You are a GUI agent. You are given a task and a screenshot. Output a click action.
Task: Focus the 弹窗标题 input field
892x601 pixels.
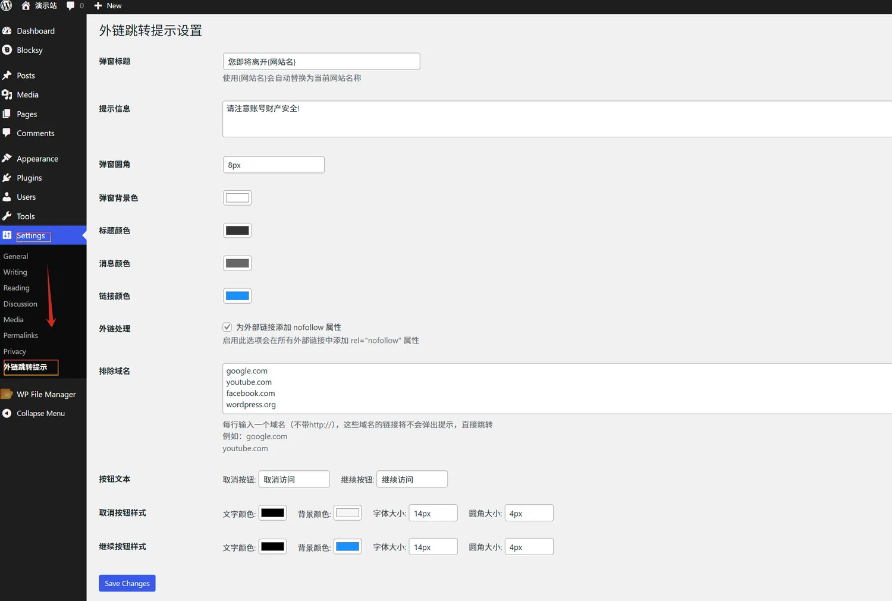point(321,61)
